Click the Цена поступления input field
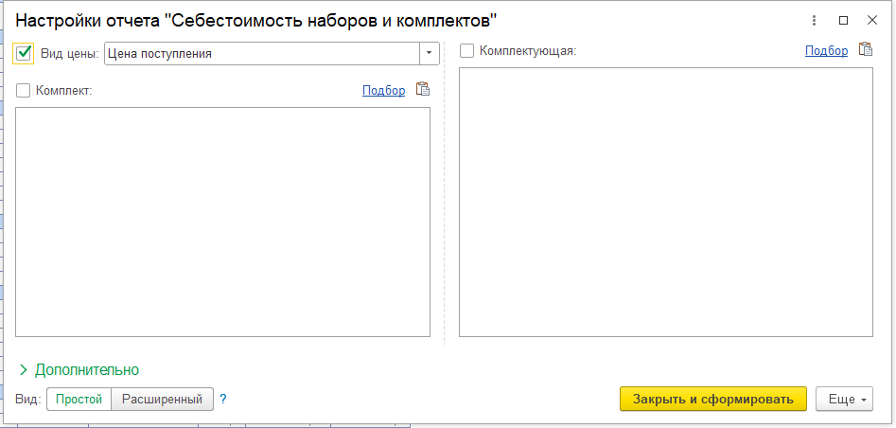This screenshot has width=896, height=428. click(262, 54)
